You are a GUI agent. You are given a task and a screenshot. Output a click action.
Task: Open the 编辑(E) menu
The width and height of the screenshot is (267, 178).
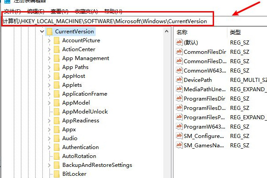click(36, 11)
